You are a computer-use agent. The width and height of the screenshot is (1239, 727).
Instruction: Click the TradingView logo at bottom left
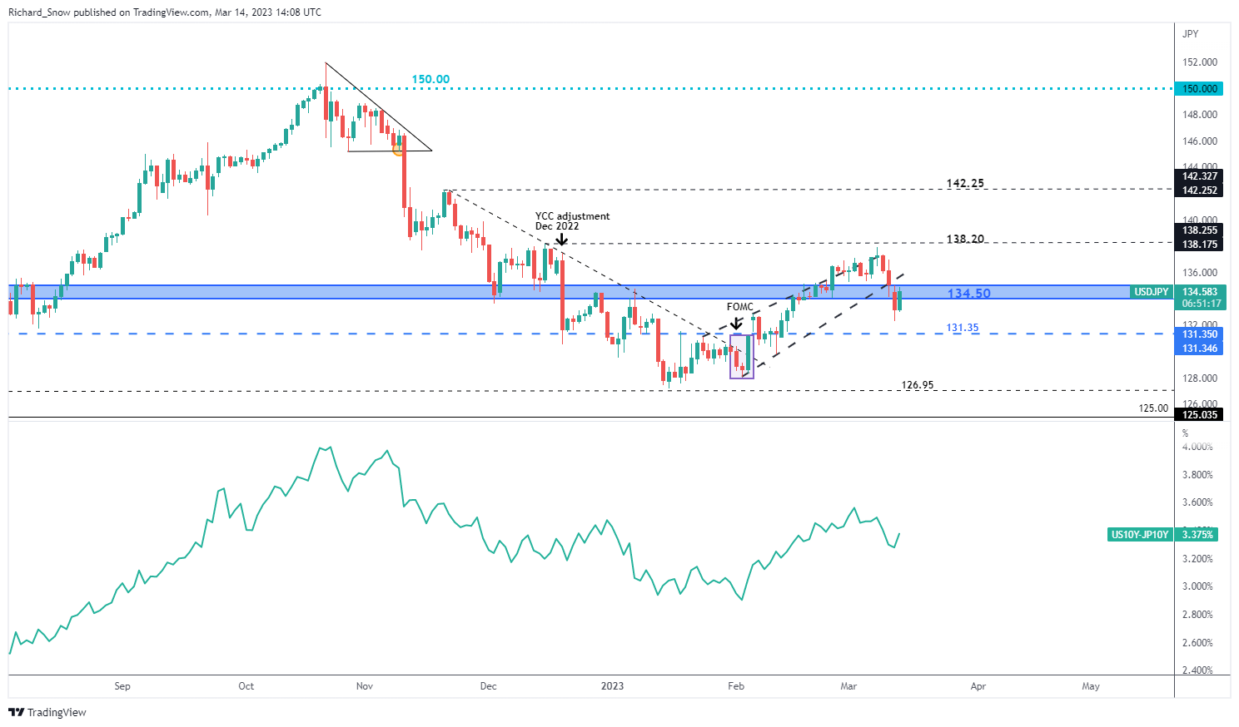coord(47,712)
